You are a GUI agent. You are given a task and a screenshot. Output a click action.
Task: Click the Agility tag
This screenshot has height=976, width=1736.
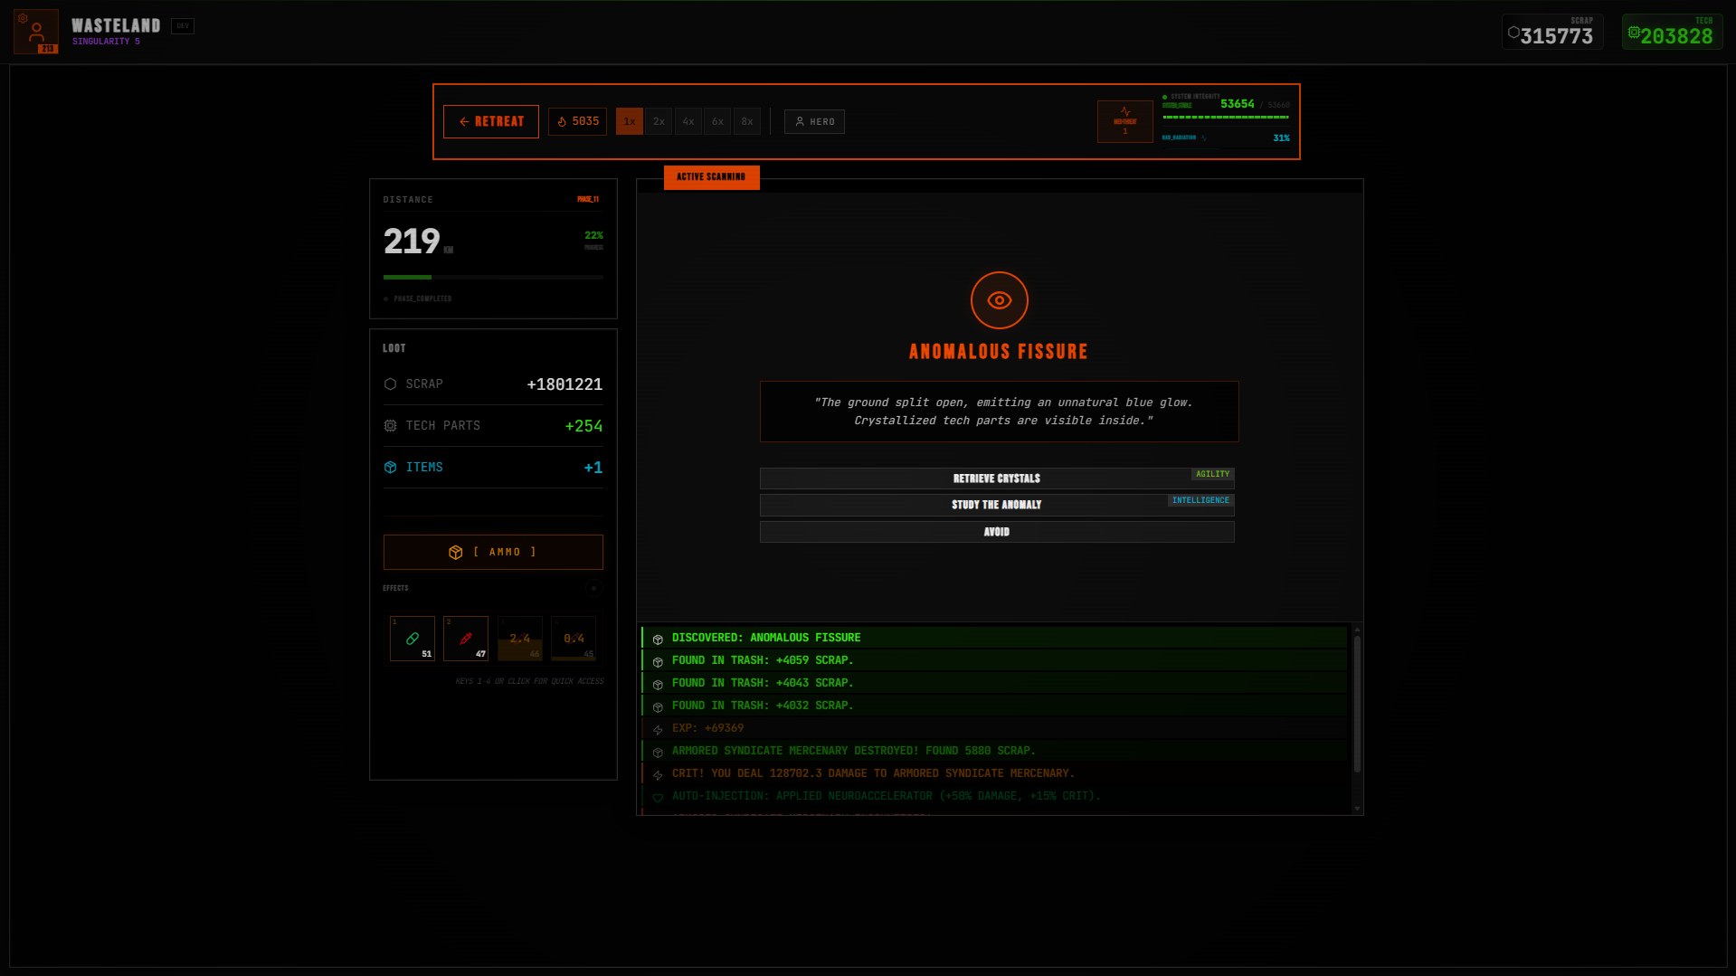coord(1212,474)
